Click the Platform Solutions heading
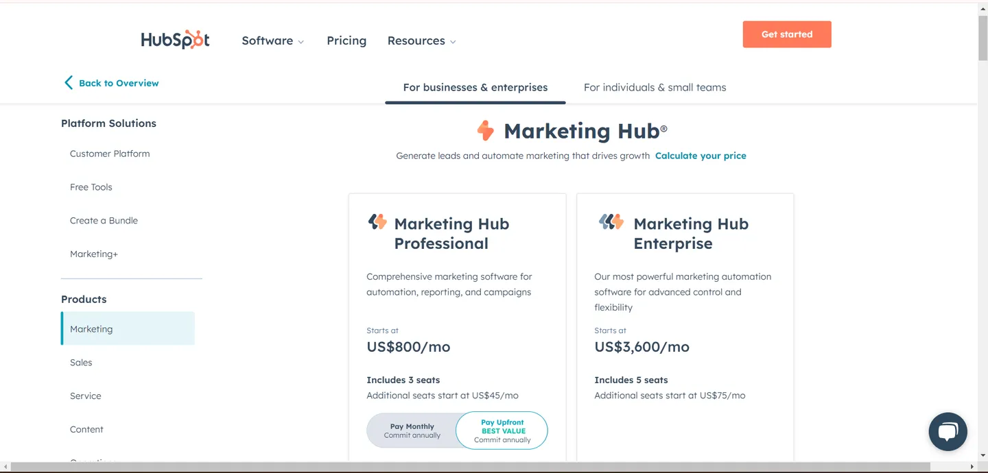Image resolution: width=988 pixels, height=473 pixels. point(108,123)
